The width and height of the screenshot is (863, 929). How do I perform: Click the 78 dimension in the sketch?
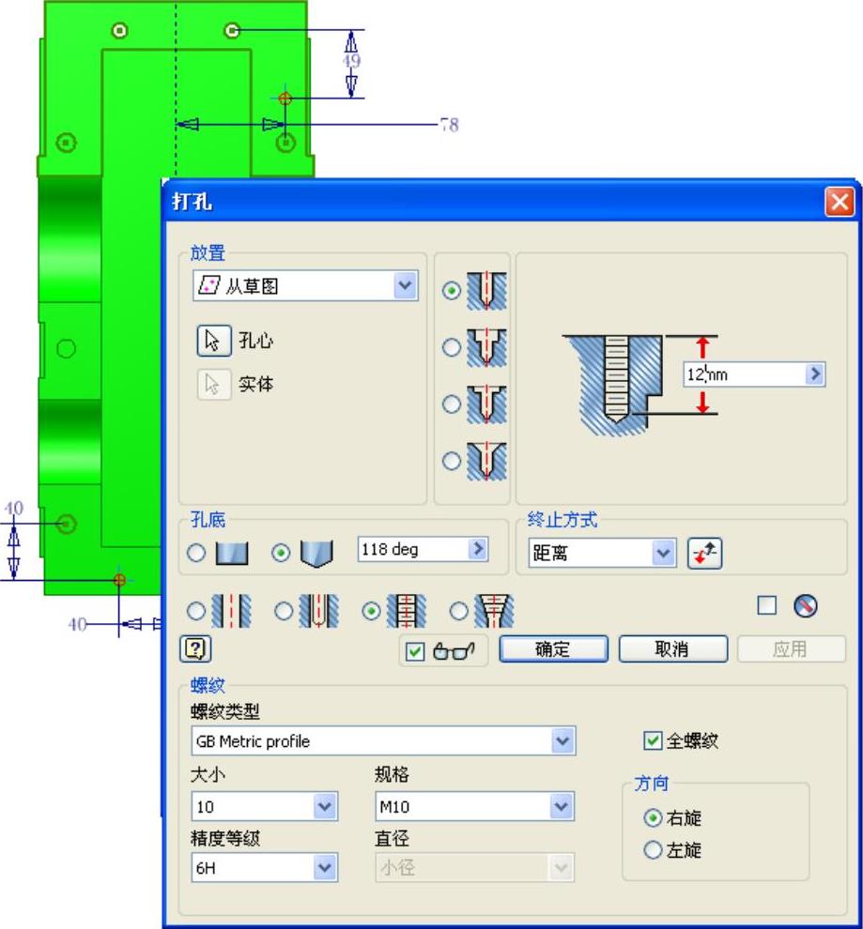point(449,125)
